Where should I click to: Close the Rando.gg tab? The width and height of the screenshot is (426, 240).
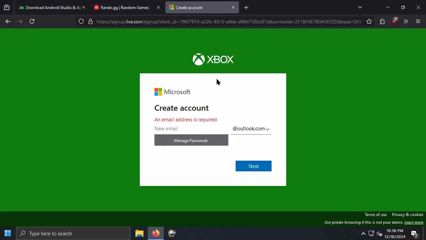[158, 7]
